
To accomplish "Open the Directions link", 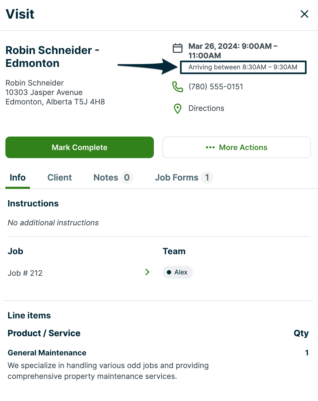I will point(206,108).
